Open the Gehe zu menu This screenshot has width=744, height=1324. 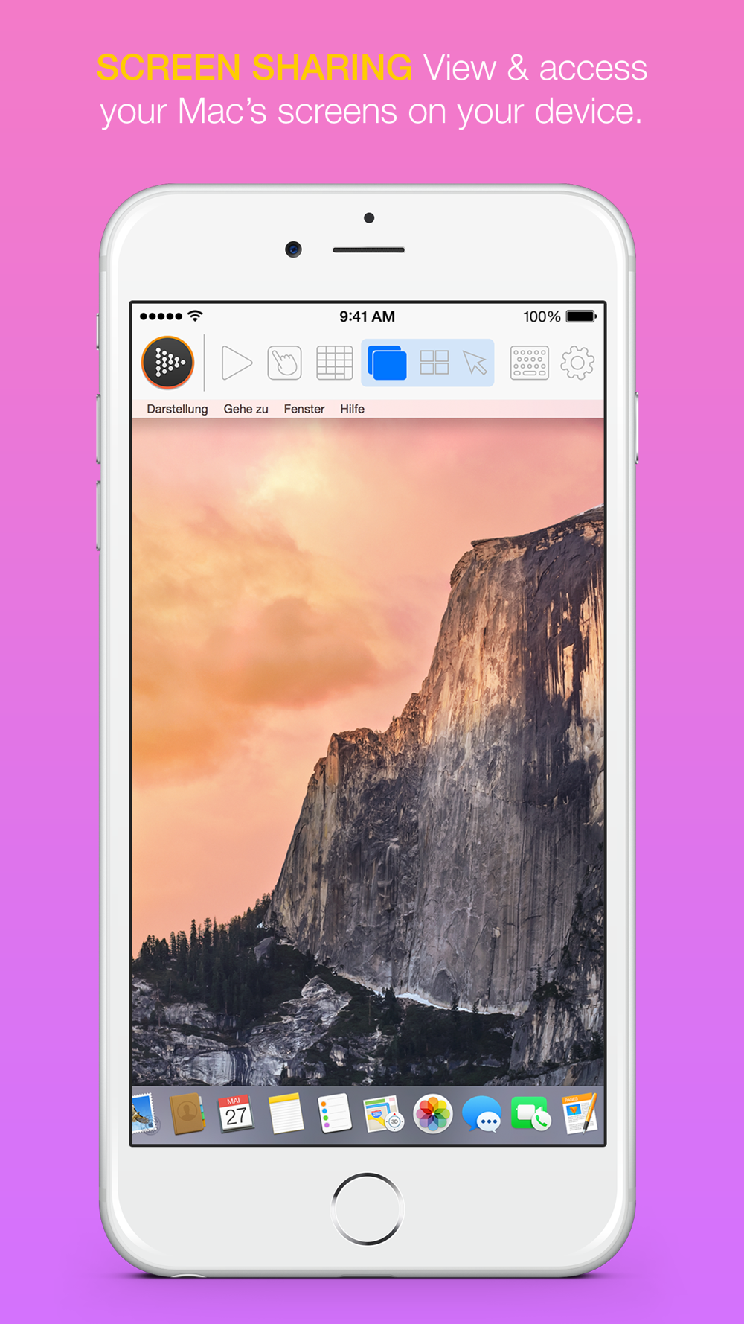[246, 409]
